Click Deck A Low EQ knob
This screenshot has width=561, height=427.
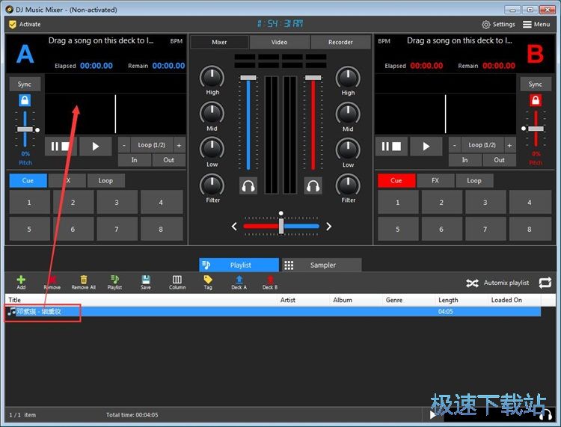(212, 148)
